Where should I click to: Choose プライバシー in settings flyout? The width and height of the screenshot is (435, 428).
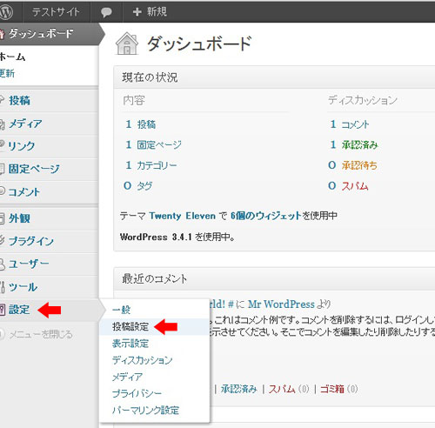137,393
